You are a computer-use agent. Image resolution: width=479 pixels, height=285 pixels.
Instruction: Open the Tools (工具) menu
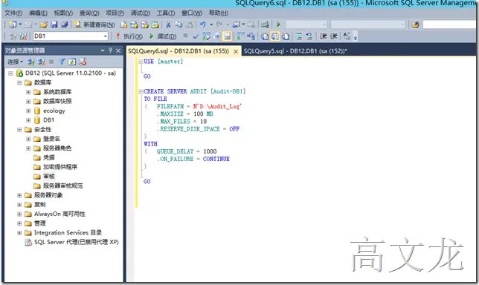[x=166, y=13]
